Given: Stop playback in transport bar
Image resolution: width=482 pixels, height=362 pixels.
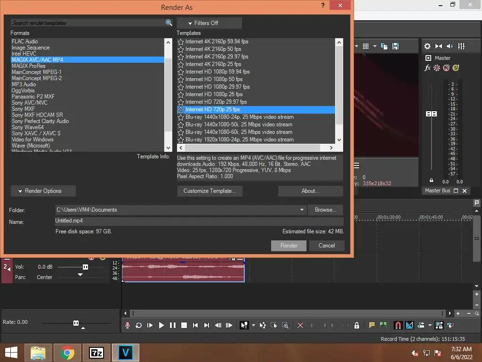Looking at the screenshot, I should (184, 325).
